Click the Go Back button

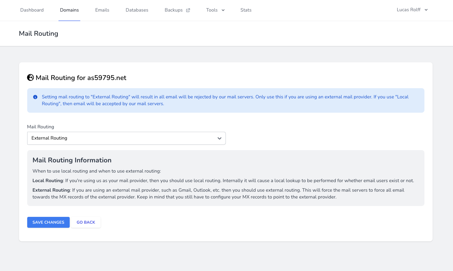(86, 222)
